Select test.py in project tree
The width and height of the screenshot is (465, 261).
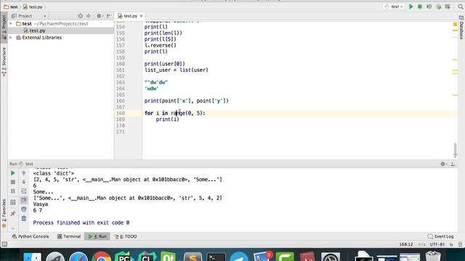pyautogui.click(x=37, y=30)
